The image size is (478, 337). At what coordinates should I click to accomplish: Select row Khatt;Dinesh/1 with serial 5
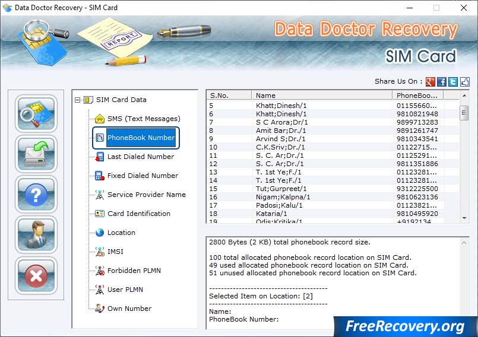click(x=333, y=106)
